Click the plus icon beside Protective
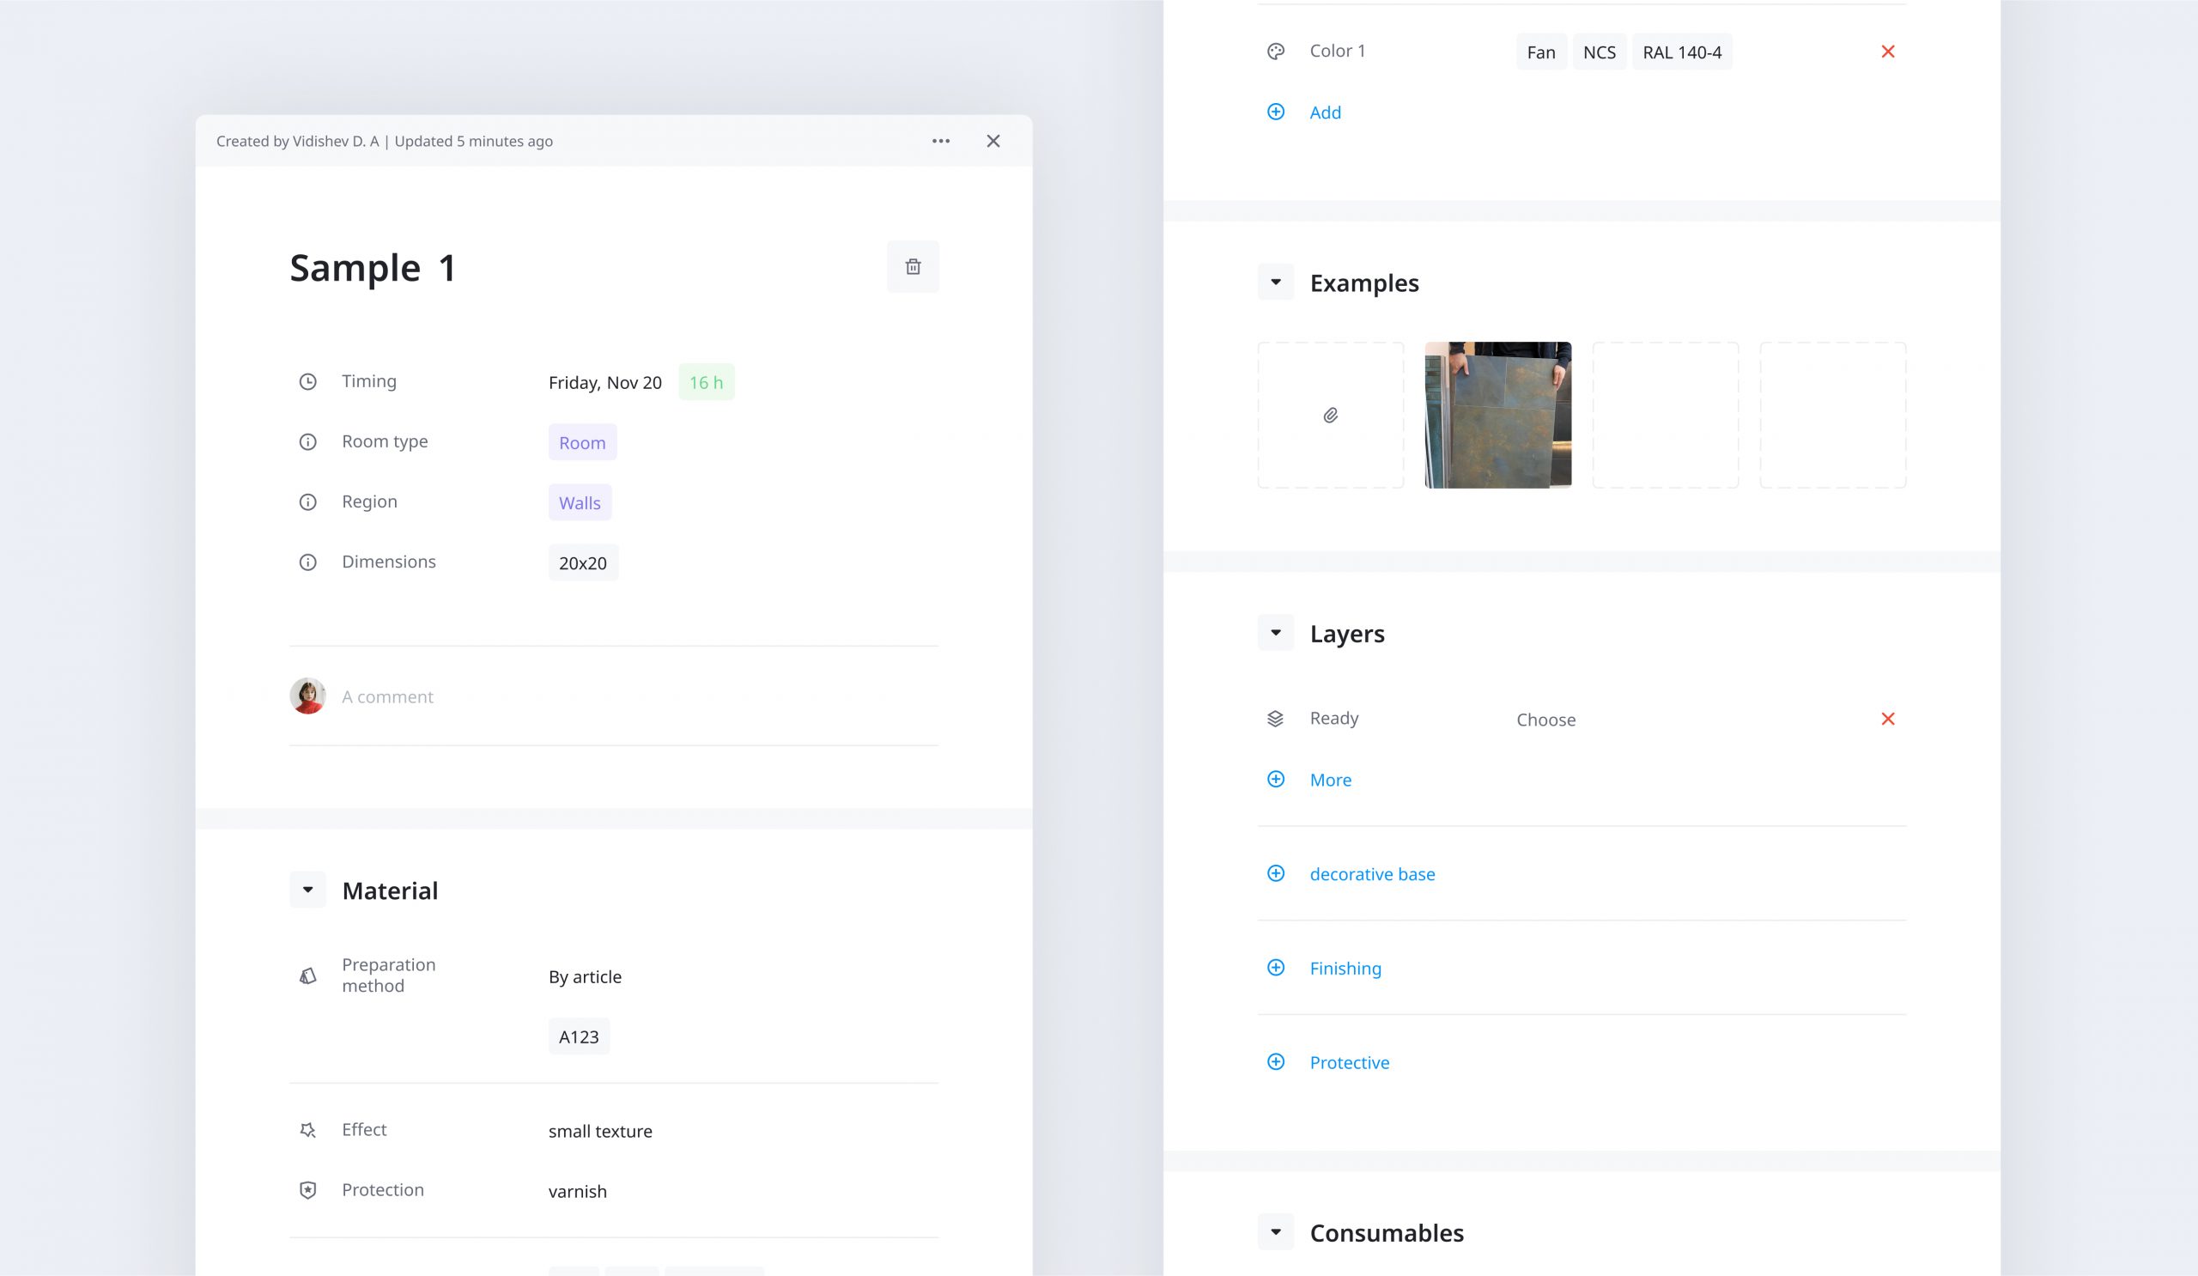Viewport: 2198px width, 1276px height. point(1275,1062)
